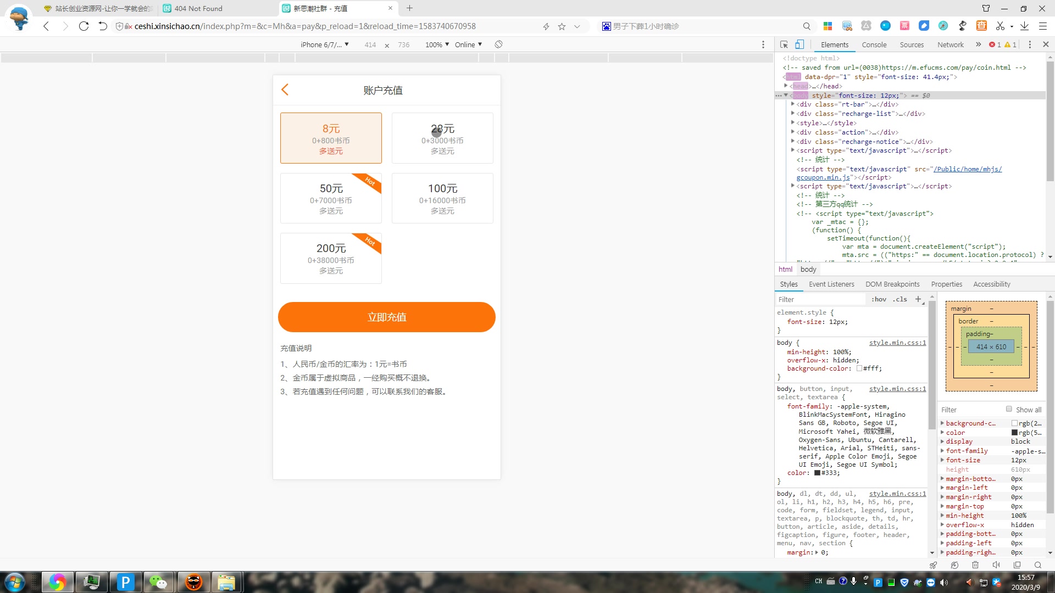Click the computed color property swatch

[1014, 433]
